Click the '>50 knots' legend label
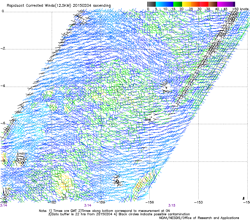 [240, 9]
